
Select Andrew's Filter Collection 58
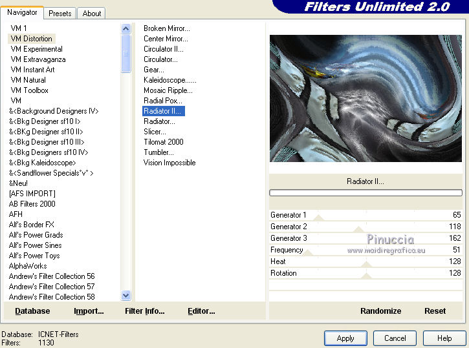[x=52, y=297]
